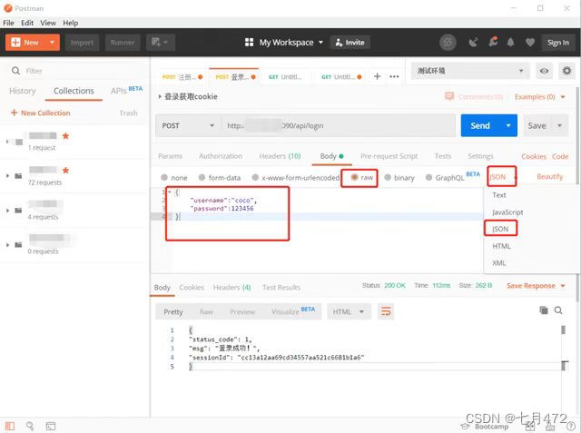This screenshot has width=581, height=433.
Task: Copy response with the copy icon
Action: pyautogui.click(x=544, y=310)
